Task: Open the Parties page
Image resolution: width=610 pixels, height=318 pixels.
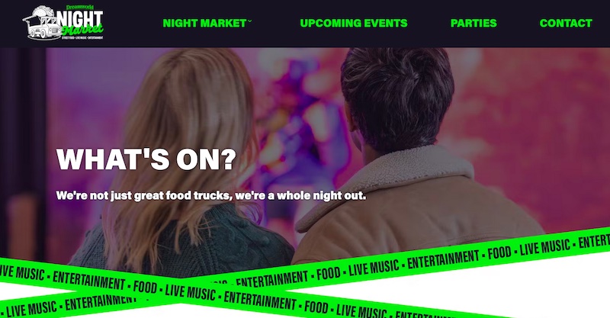Action: [474, 24]
